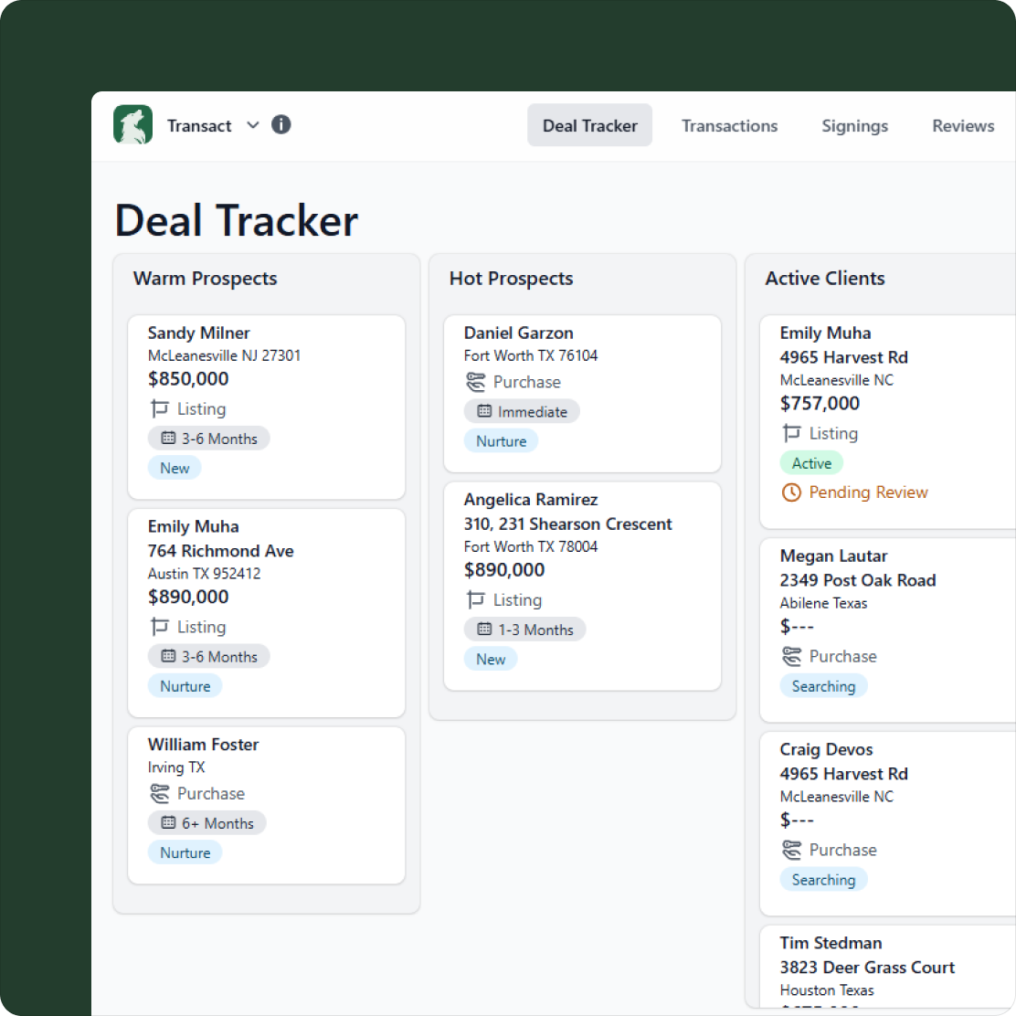Click the calendar icon on the Immediate tag
Screen dimensions: 1016x1016
484,411
